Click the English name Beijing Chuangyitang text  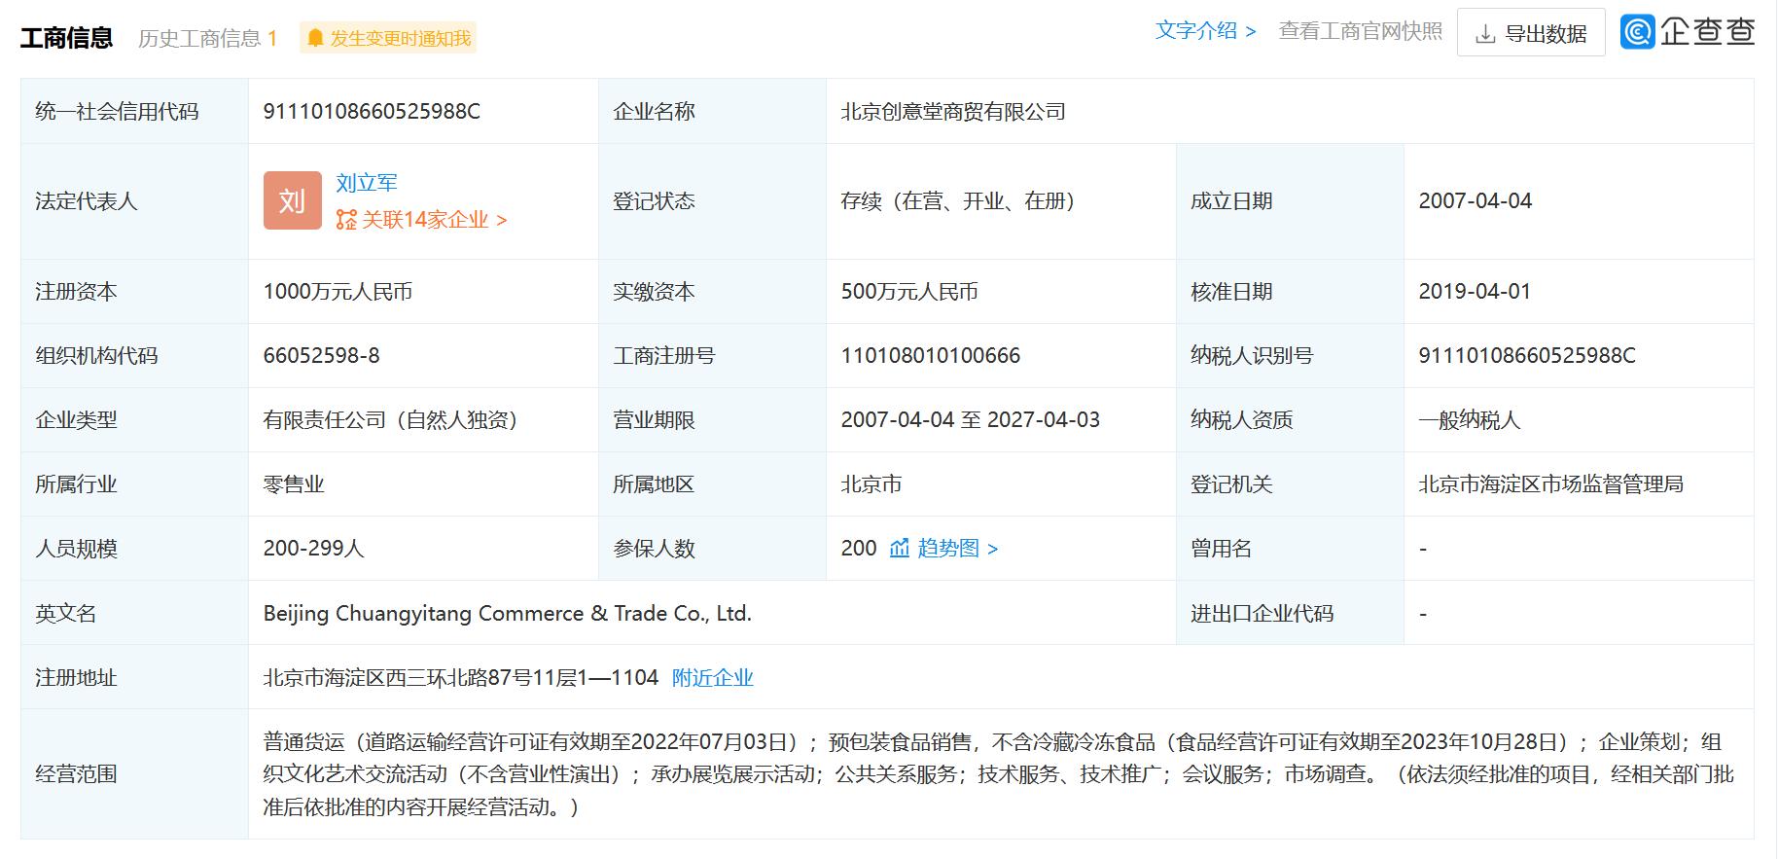507,614
